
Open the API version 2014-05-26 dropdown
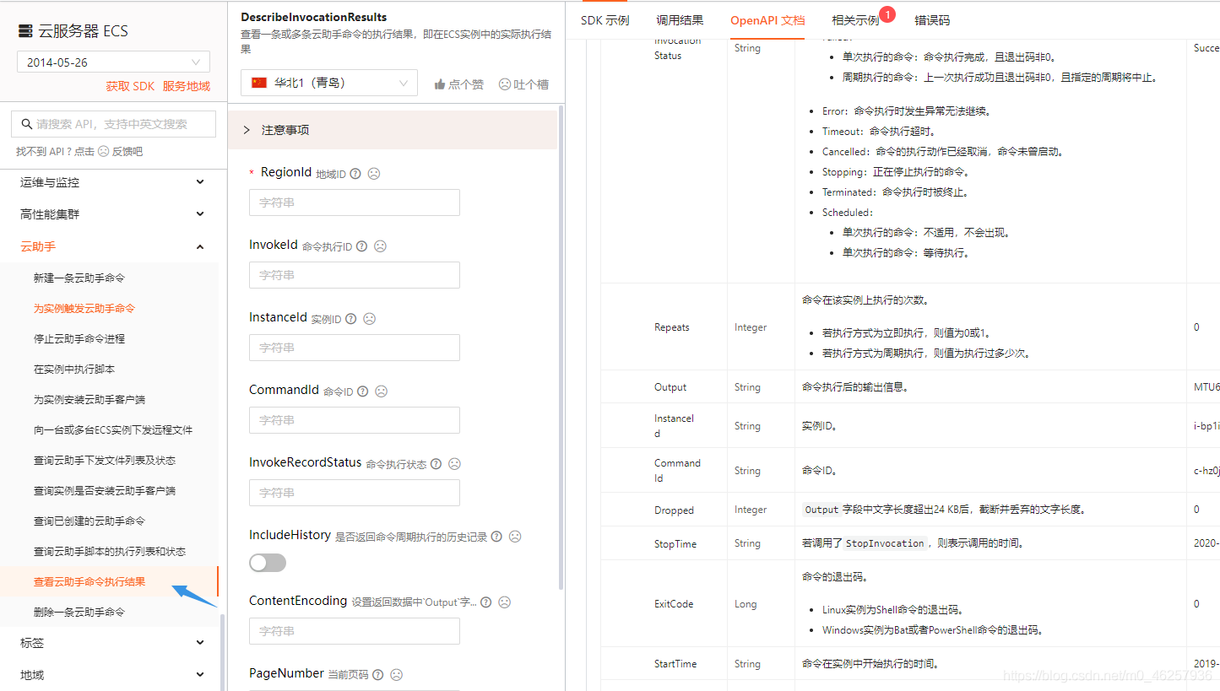[x=113, y=62]
